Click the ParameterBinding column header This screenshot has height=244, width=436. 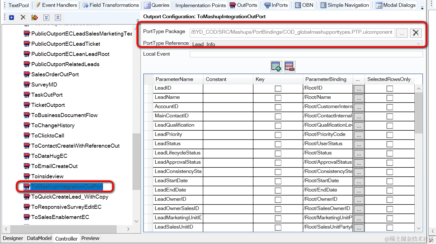click(x=328, y=79)
